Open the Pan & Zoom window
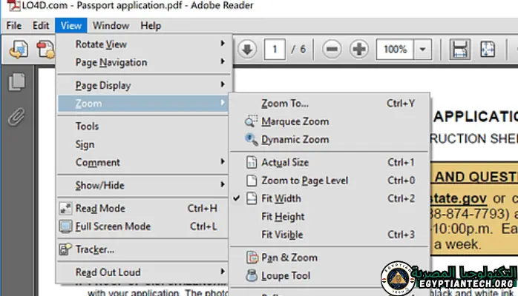Viewport: 518px width, 296px height. pyautogui.click(x=330, y=258)
